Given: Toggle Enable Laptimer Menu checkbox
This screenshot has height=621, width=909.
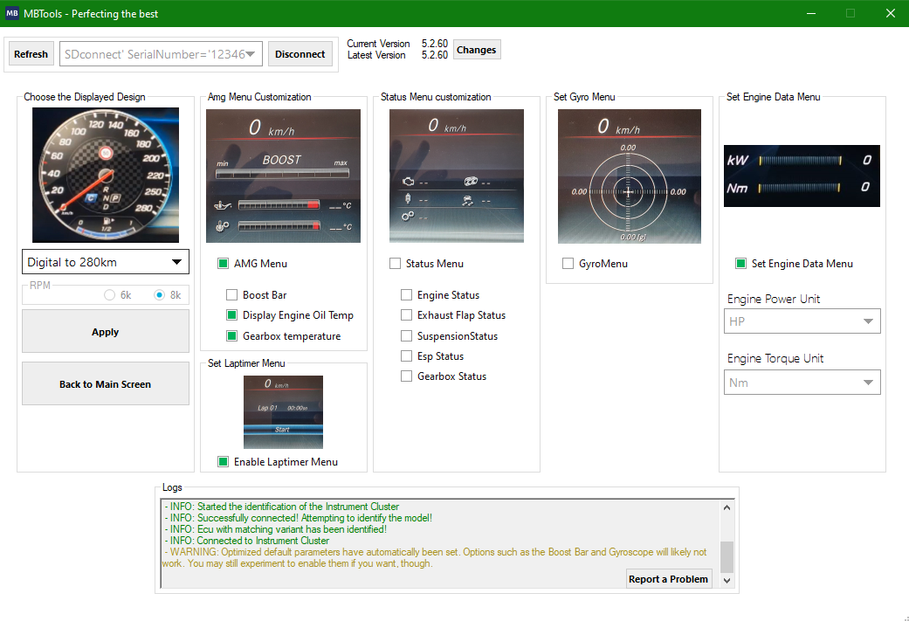Looking at the screenshot, I should click(224, 462).
